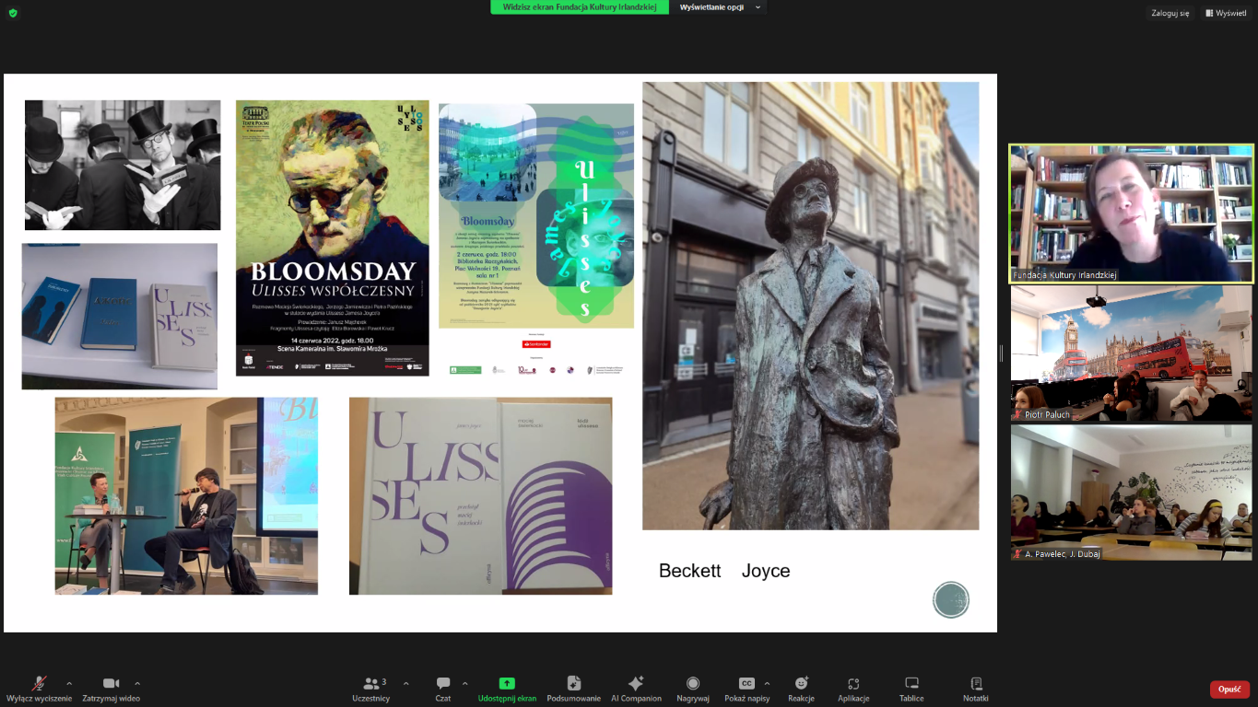
Task: Click the Wyświetl view menu
Action: click(1226, 13)
